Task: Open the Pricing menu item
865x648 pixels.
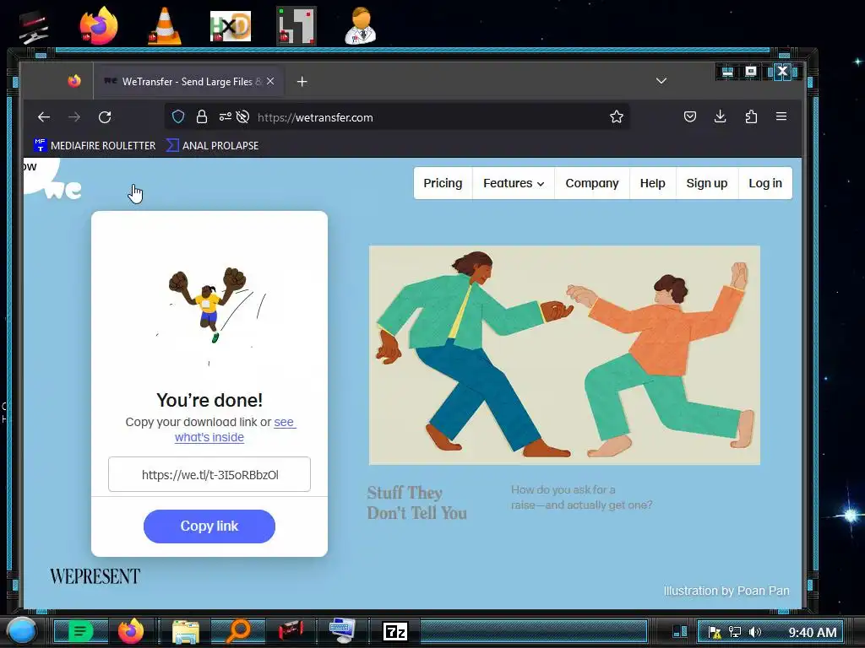Action: coord(443,183)
